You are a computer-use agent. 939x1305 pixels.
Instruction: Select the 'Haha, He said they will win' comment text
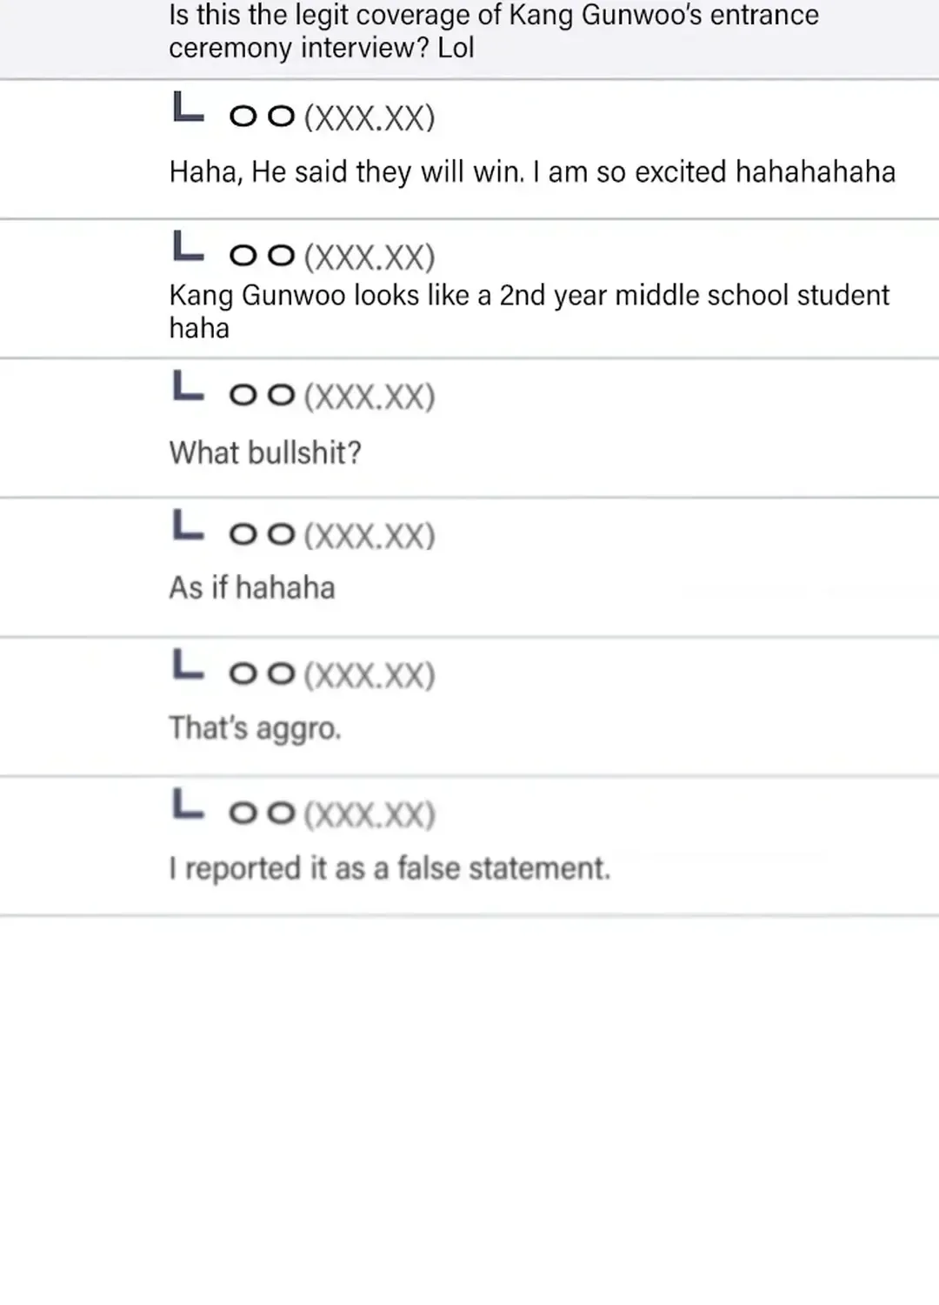click(x=532, y=172)
